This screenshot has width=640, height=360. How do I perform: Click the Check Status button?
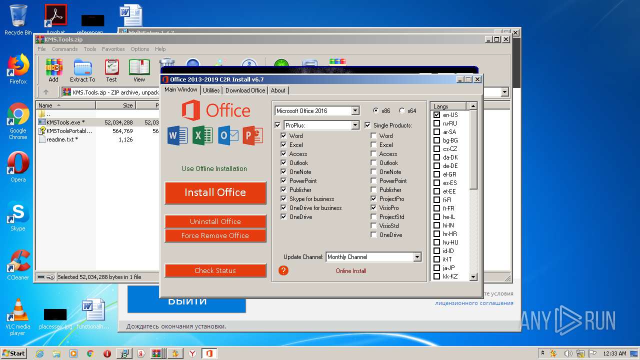(215, 270)
